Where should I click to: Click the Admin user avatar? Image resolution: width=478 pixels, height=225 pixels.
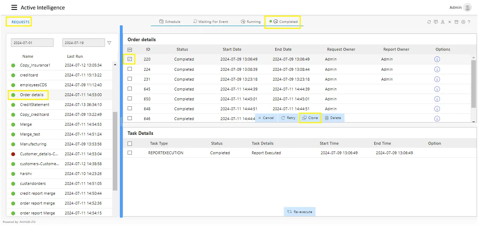(x=467, y=7)
